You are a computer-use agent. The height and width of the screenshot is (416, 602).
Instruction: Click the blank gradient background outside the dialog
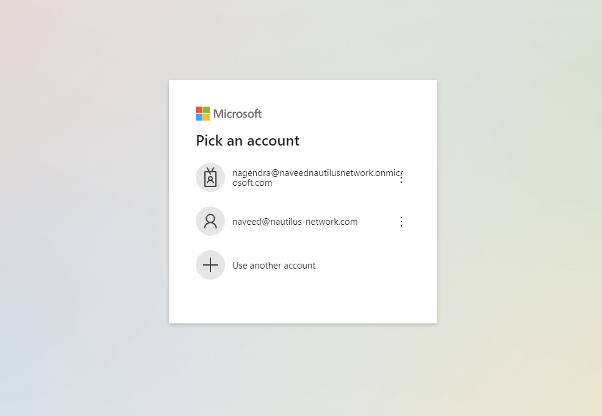pyautogui.click(x=84, y=207)
